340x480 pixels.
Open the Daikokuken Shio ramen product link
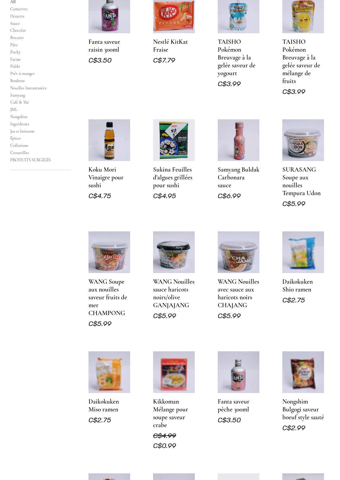tap(297, 285)
